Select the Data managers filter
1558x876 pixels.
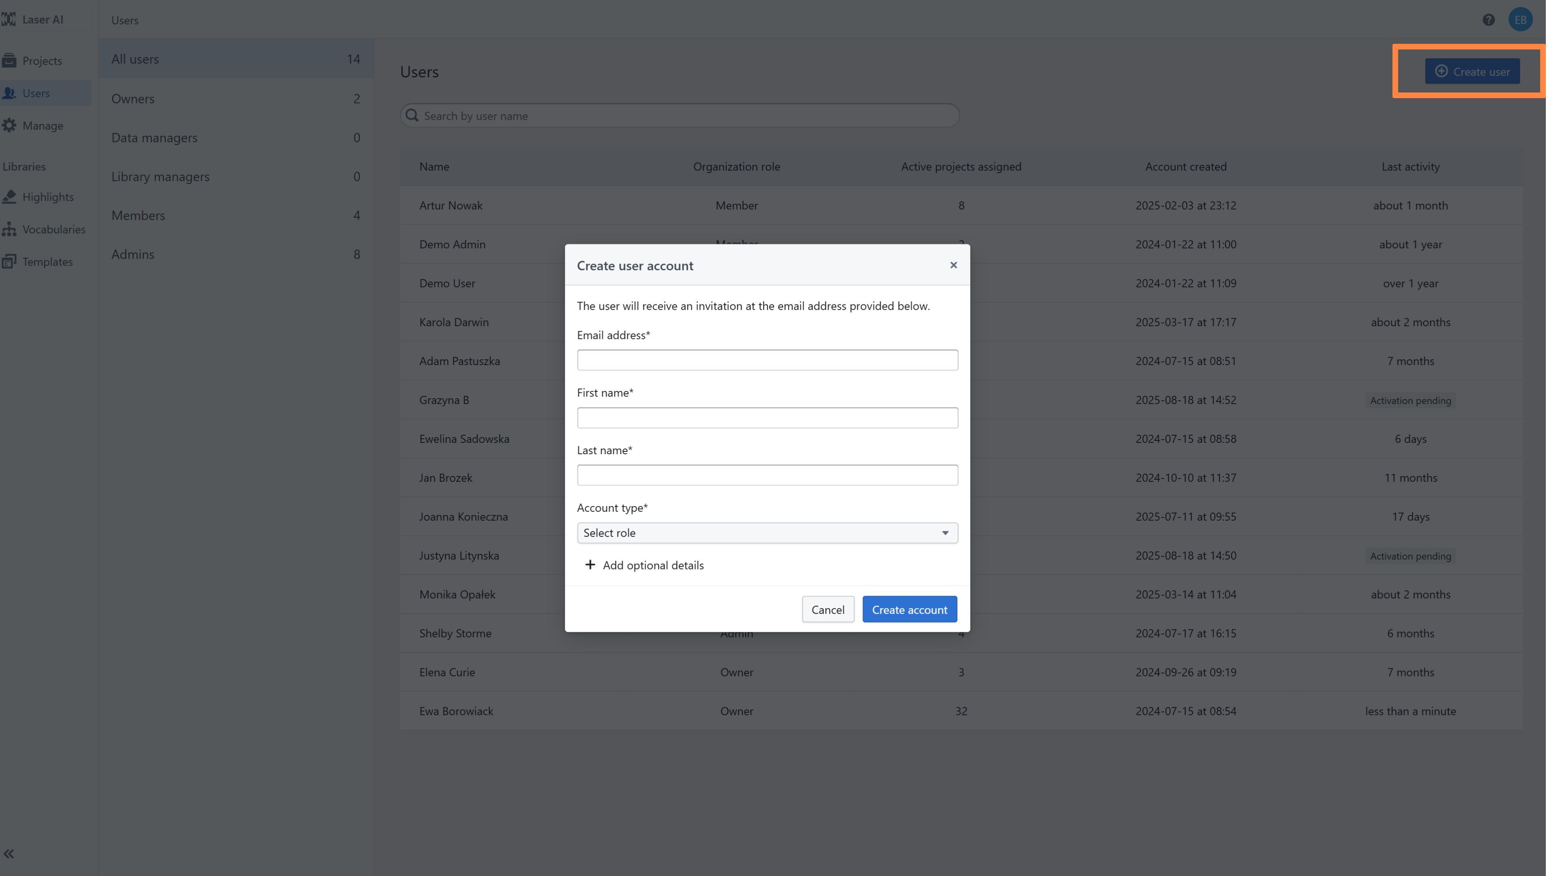point(236,137)
